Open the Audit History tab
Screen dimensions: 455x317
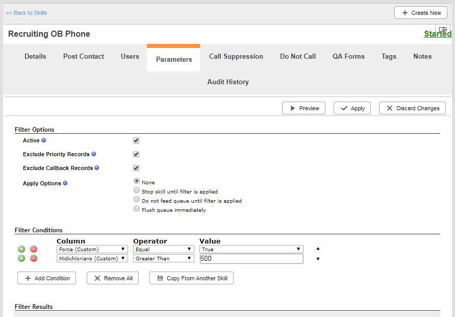[228, 82]
